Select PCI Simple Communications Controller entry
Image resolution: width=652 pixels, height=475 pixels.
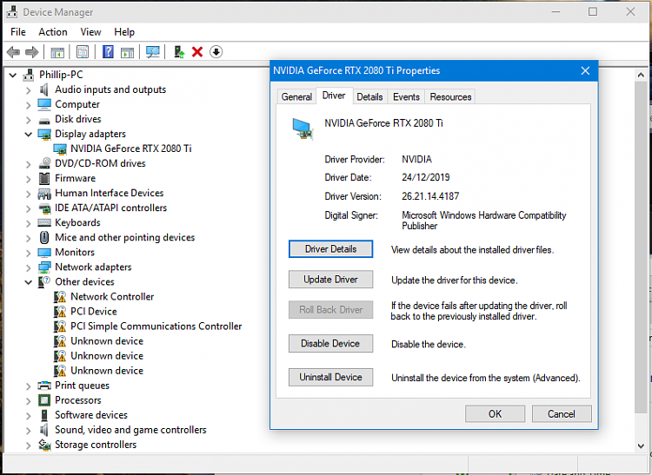click(x=156, y=327)
